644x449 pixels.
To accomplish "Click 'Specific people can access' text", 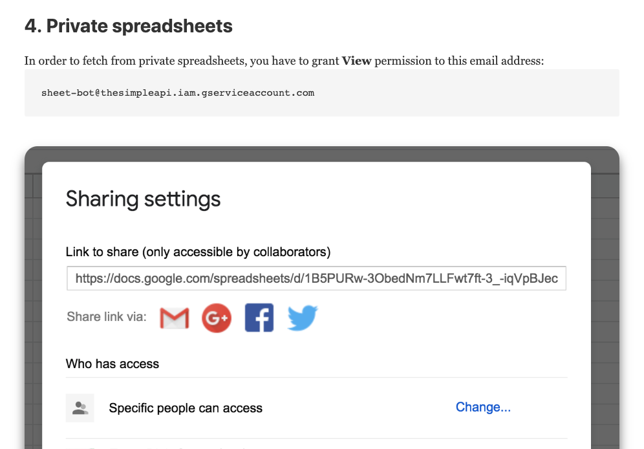I will [x=186, y=408].
